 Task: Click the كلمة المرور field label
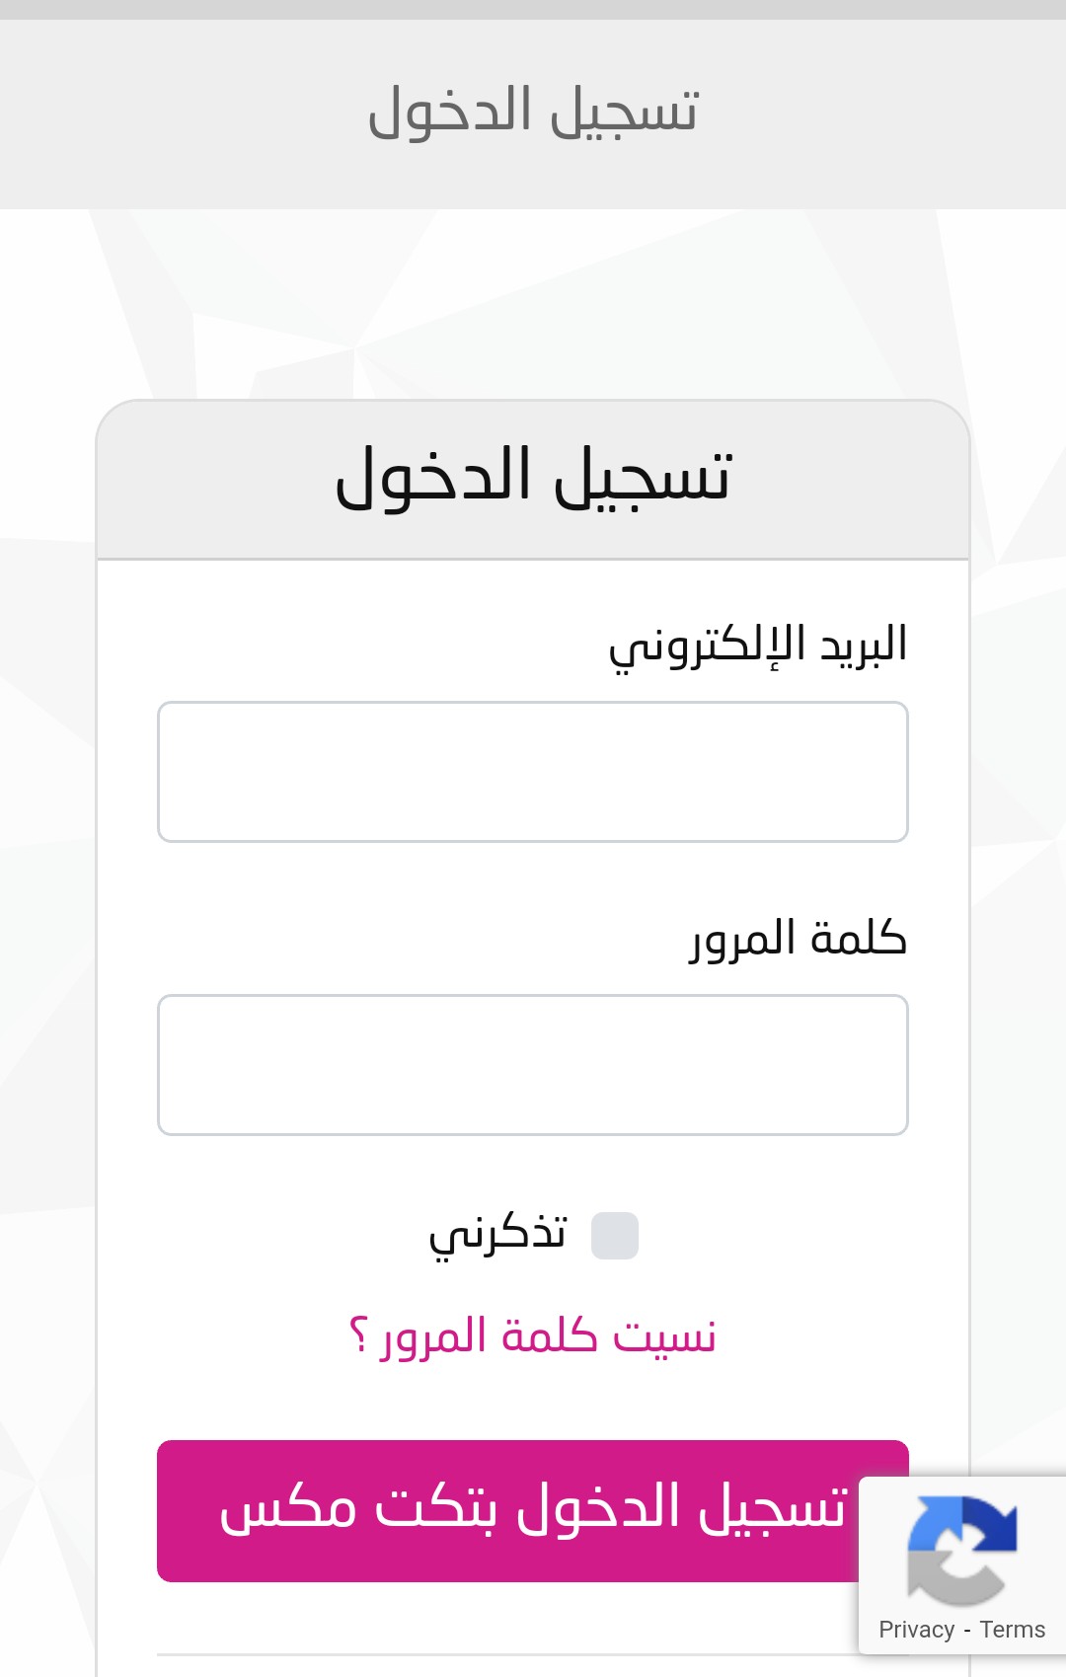pos(799,938)
